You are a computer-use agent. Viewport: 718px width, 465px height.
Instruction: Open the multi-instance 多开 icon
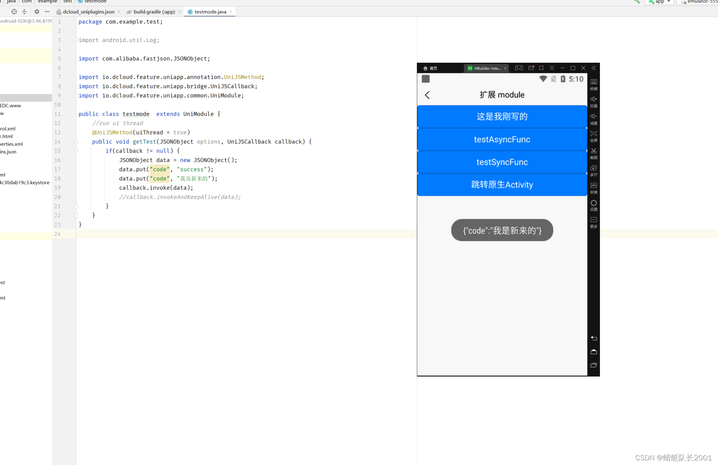[594, 170]
